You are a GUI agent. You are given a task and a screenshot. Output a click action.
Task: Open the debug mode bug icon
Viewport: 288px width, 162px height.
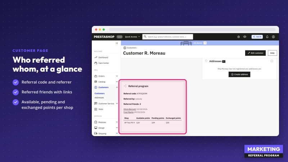[x=238, y=37]
